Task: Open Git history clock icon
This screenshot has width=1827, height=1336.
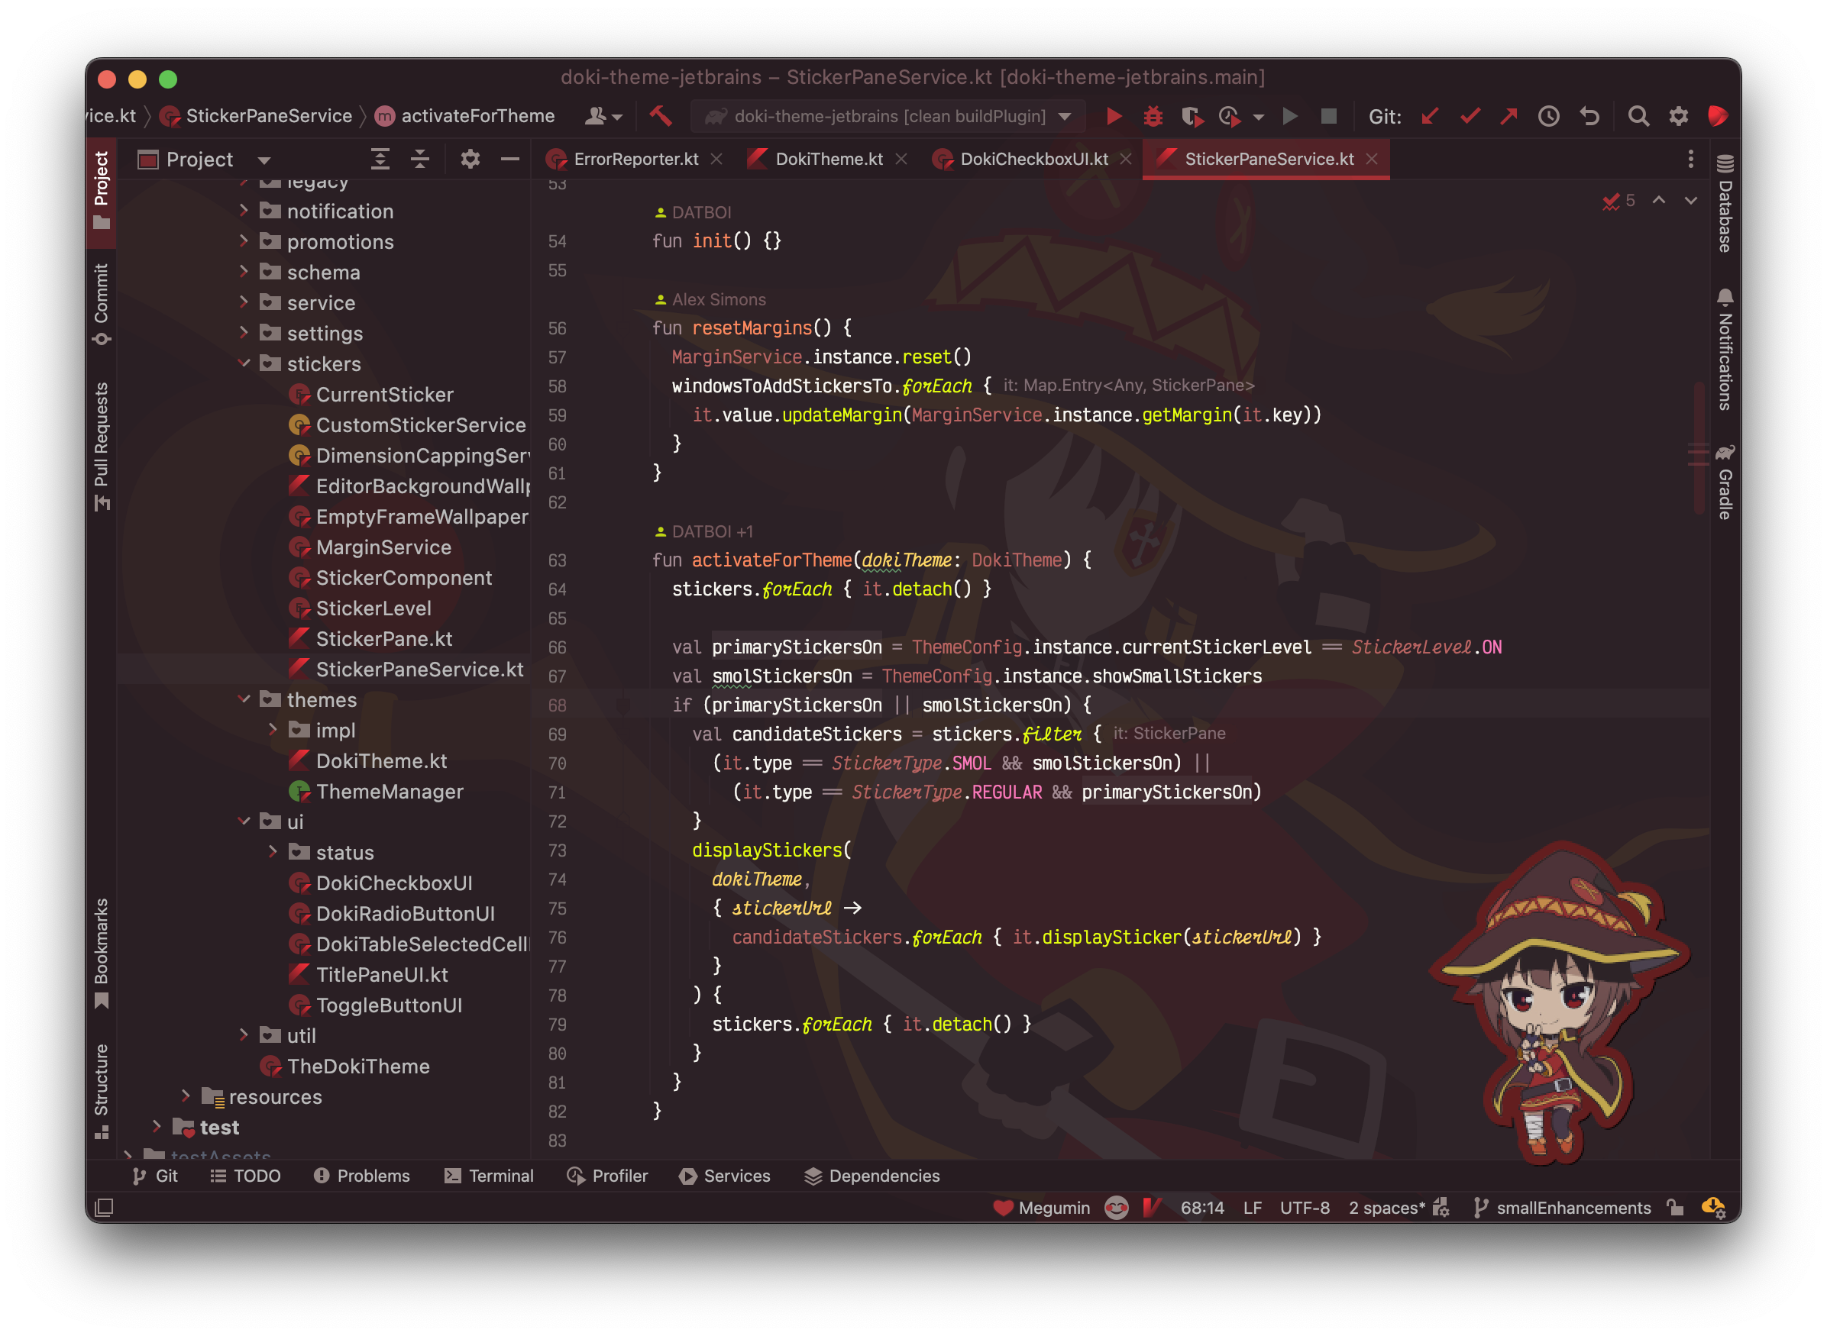Action: 1549,115
